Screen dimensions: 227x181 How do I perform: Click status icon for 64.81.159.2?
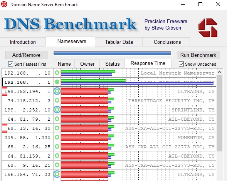[57, 156]
